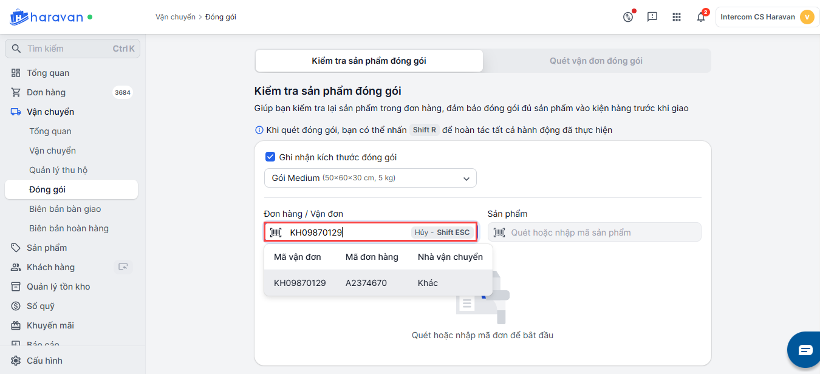The width and height of the screenshot is (820, 374).
Task: Open the apps grid icon
Action: coord(677,17)
